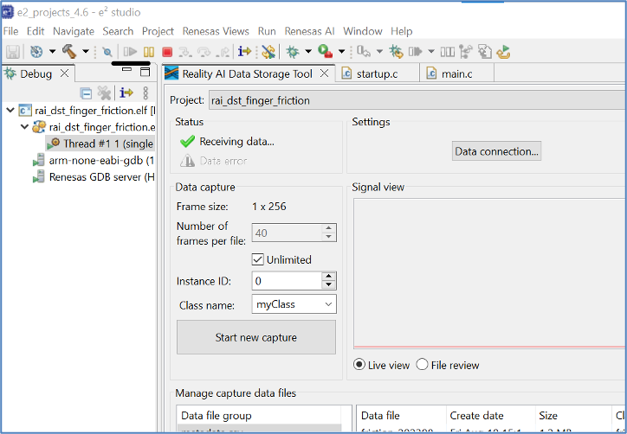
Task: Open dropdown arrow beside Build hammer
Action: 86,53
